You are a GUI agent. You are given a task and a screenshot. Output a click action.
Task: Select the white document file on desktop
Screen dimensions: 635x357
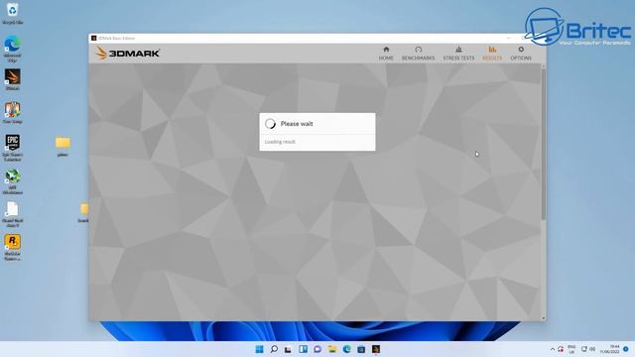tap(13, 214)
